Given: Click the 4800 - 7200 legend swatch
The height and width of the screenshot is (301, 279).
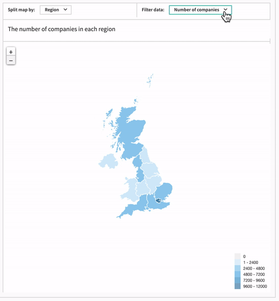Looking at the screenshot, I should coord(237,274).
